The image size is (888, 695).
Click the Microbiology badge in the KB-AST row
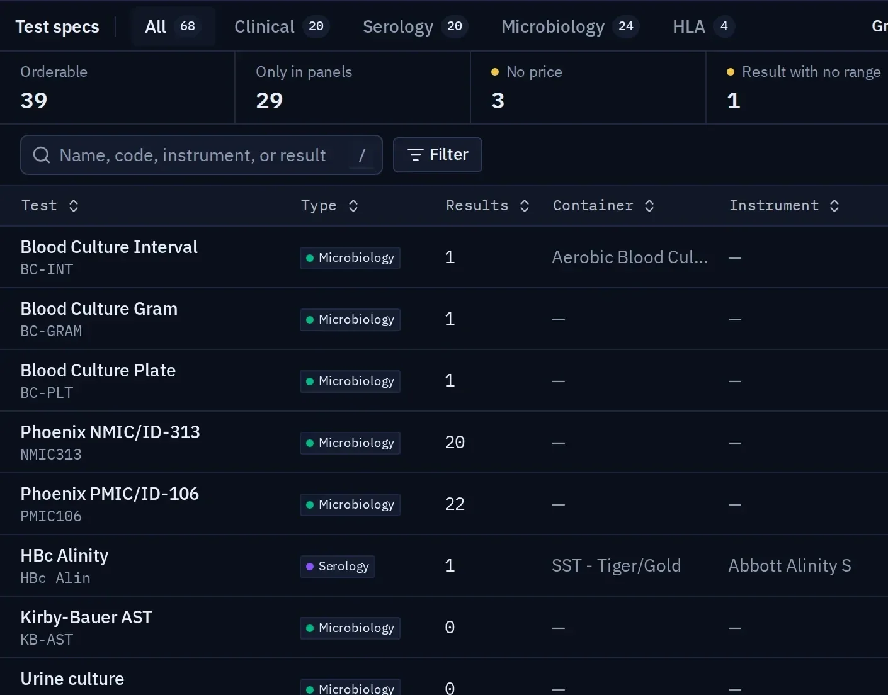pyautogui.click(x=350, y=628)
